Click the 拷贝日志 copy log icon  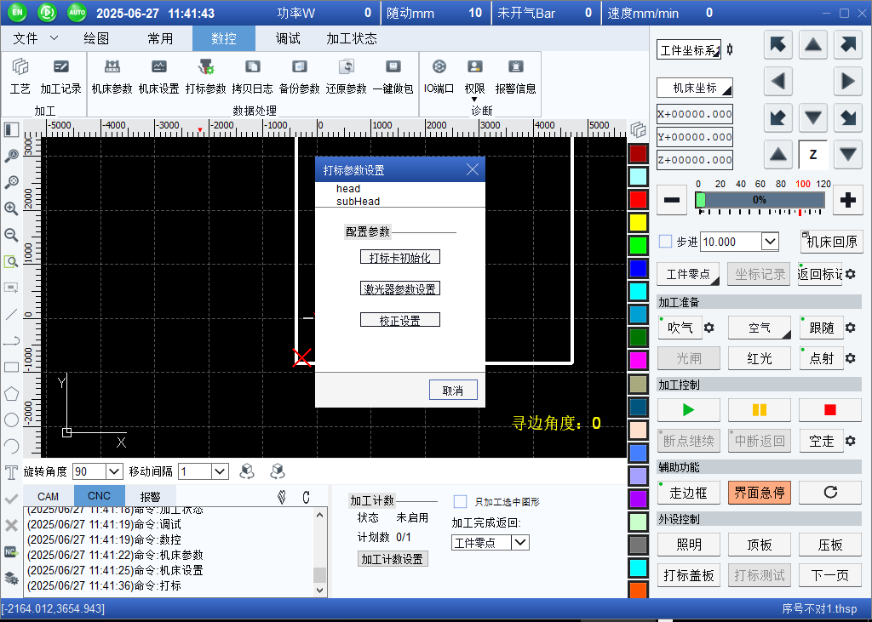252,75
